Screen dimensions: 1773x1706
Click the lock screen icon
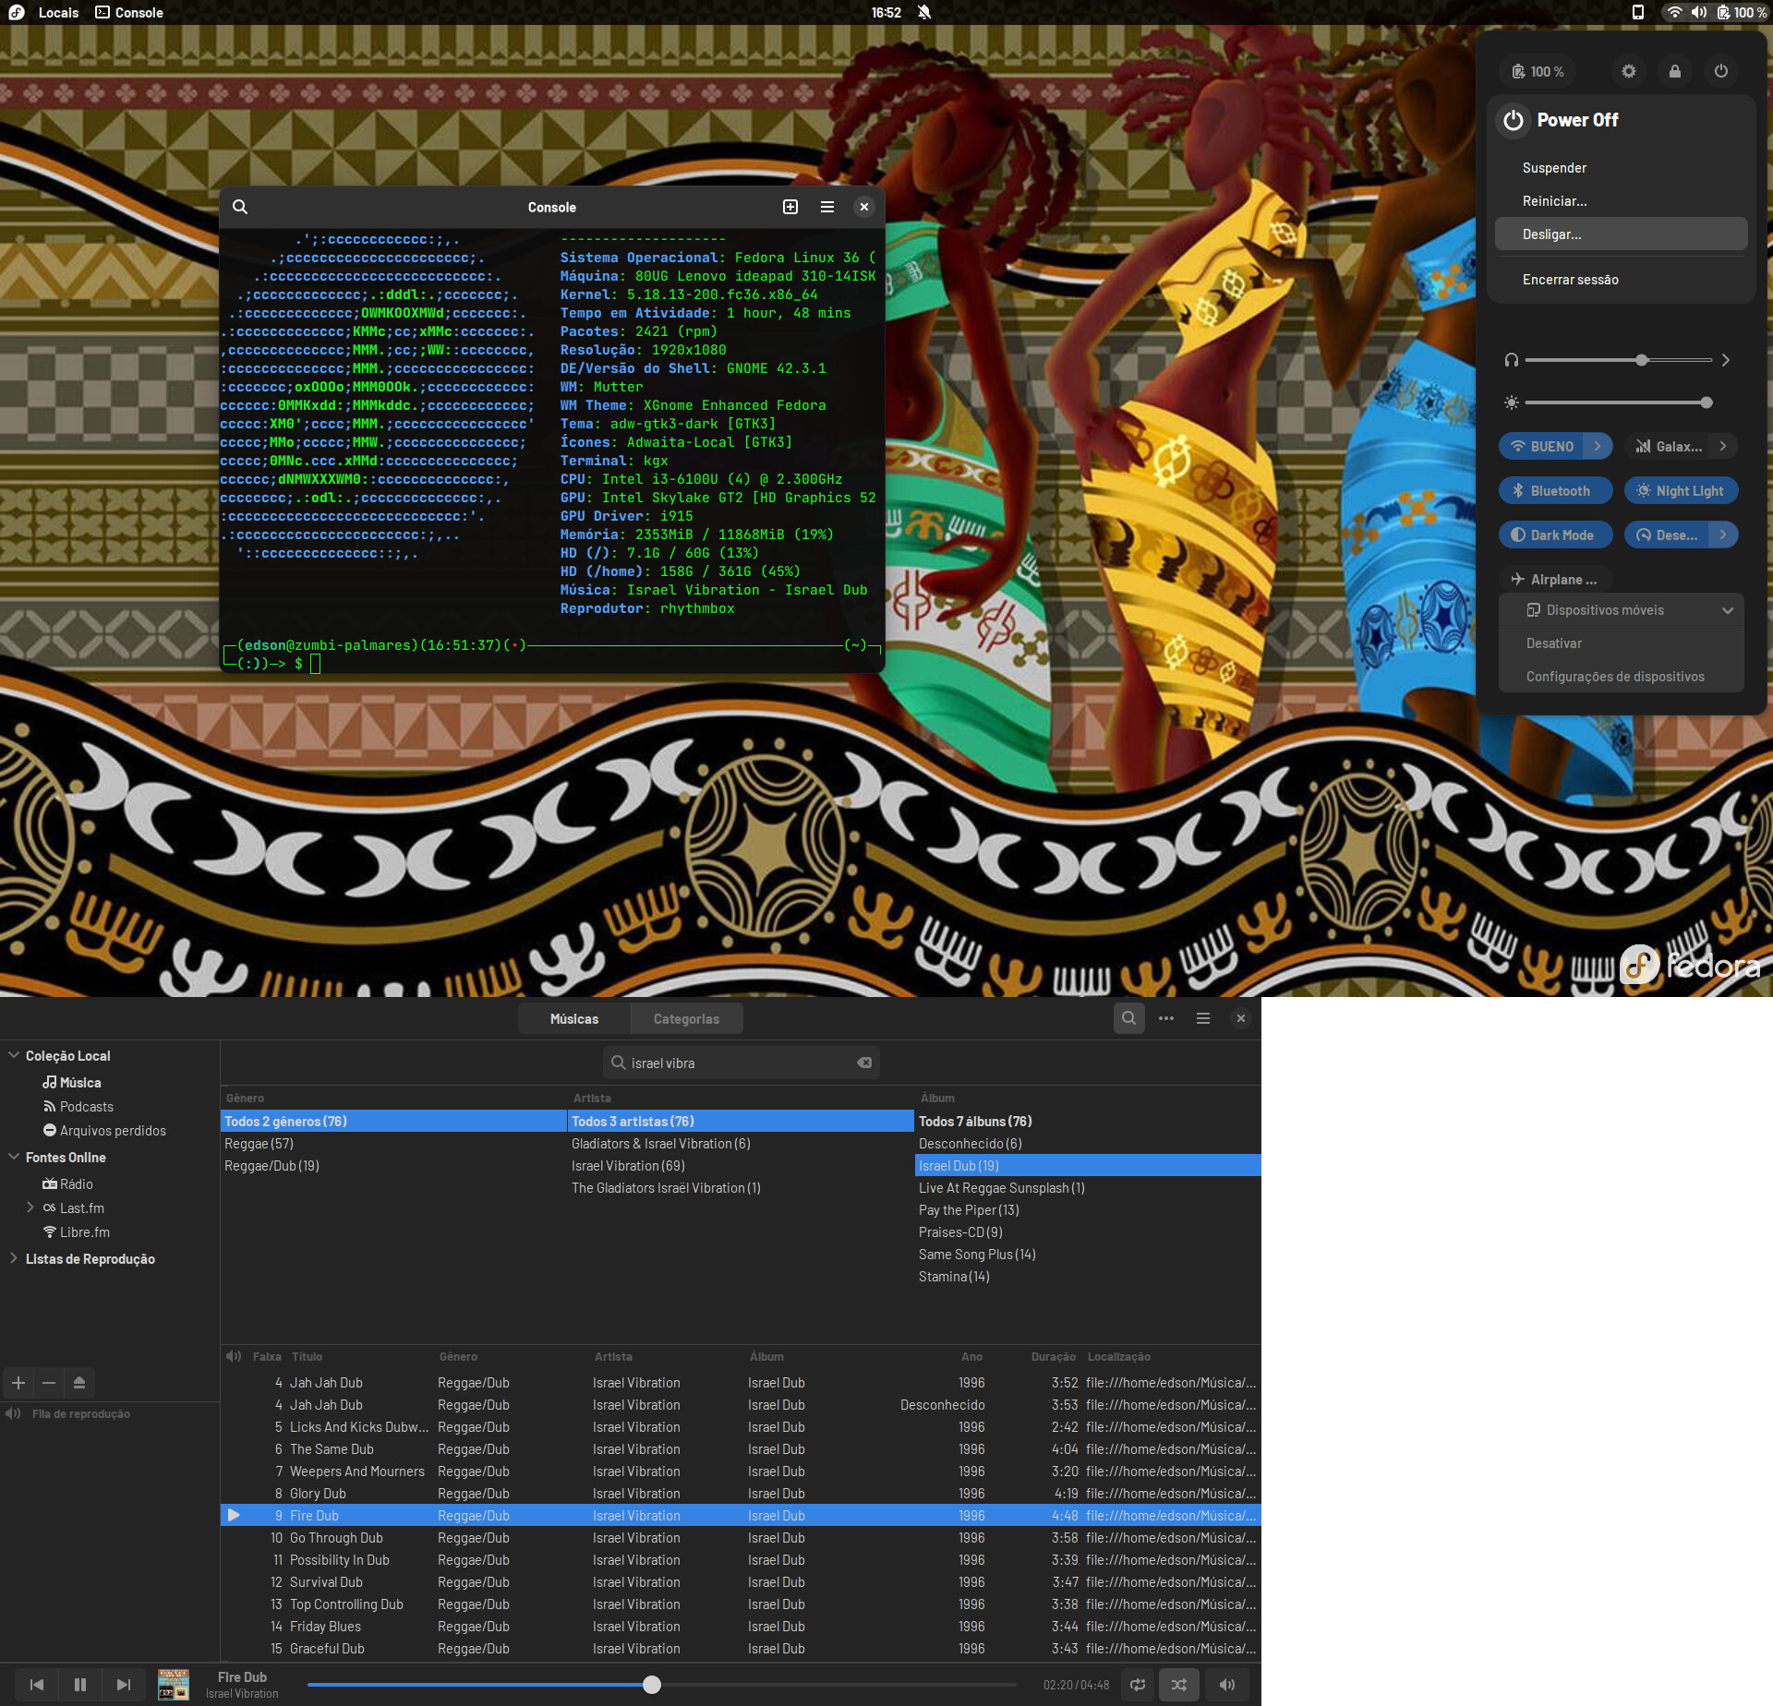1675,71
